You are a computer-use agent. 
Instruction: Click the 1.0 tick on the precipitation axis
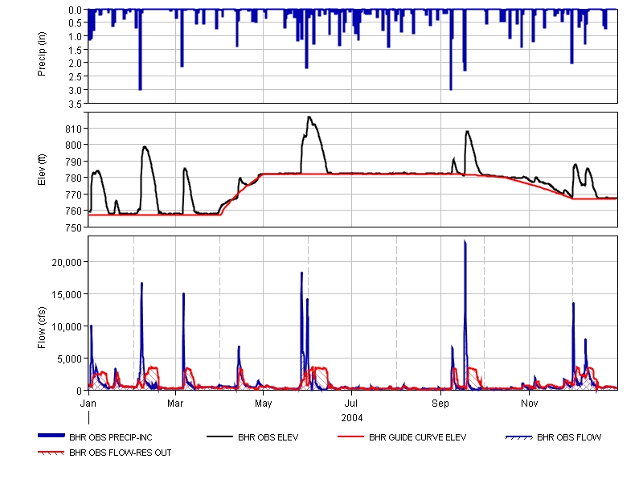coord(76,37)
